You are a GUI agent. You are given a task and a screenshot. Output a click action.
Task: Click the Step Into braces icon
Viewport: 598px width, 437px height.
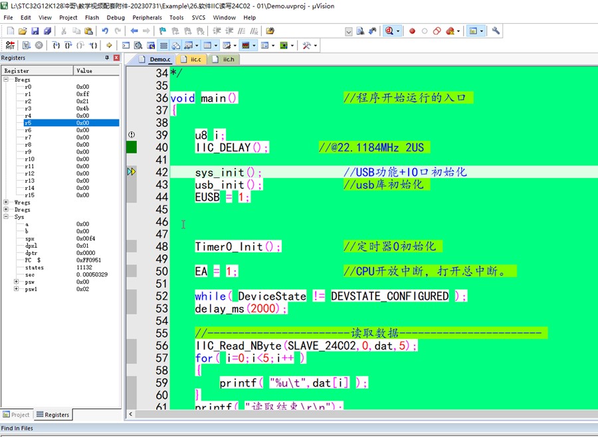pyautogui.click(x=56, y=45)
